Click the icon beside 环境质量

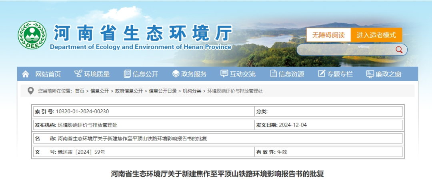(x=78, y=74)
